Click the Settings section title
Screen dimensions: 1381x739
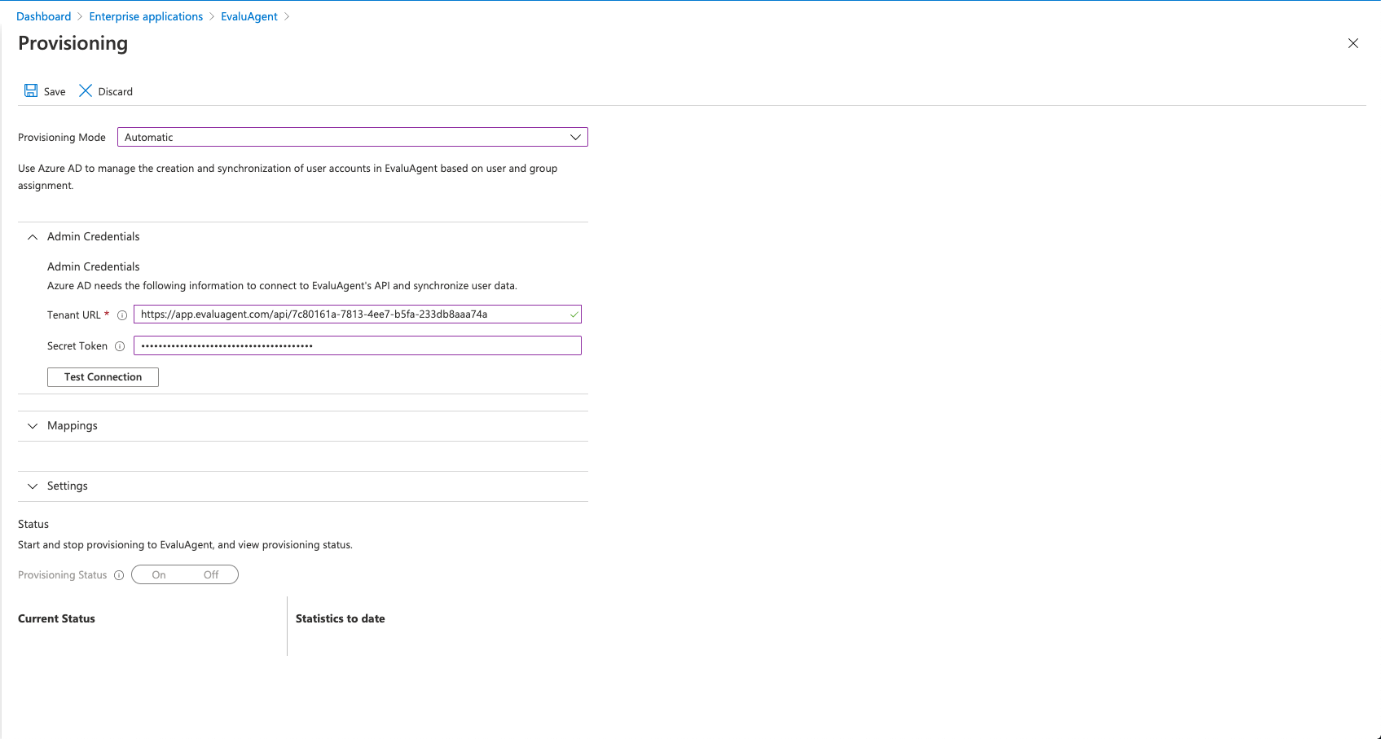(68, 486)
